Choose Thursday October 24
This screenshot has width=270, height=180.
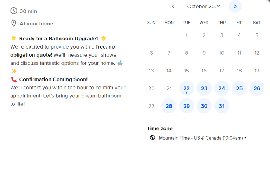click(221, 88)
